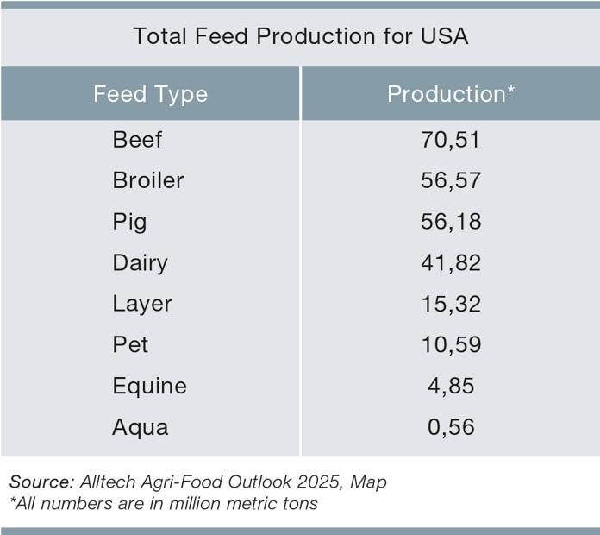Click the Pig production value 56,18
This screenshot has width=600, height=535.
pos(450,222)
